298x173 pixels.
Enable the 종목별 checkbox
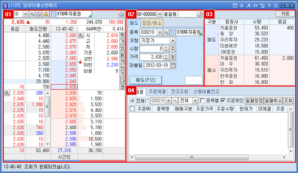[202, 100]
